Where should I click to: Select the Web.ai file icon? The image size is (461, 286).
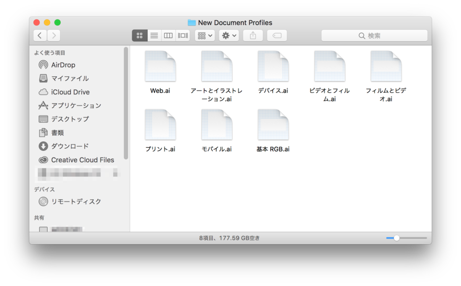tap(160, 66)
